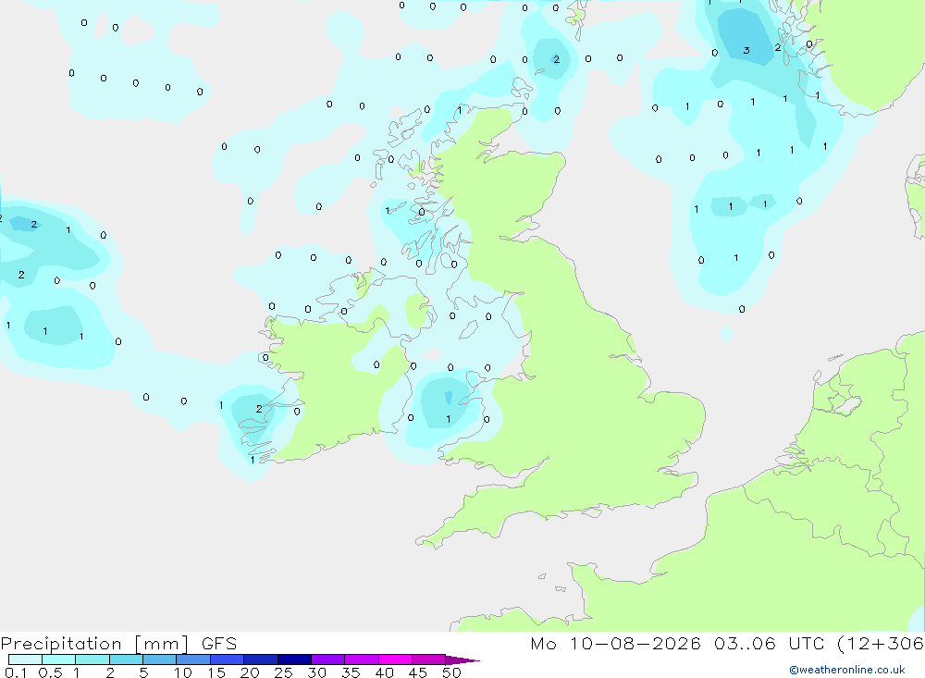Click the '03..06 UTC' time text

769,644
